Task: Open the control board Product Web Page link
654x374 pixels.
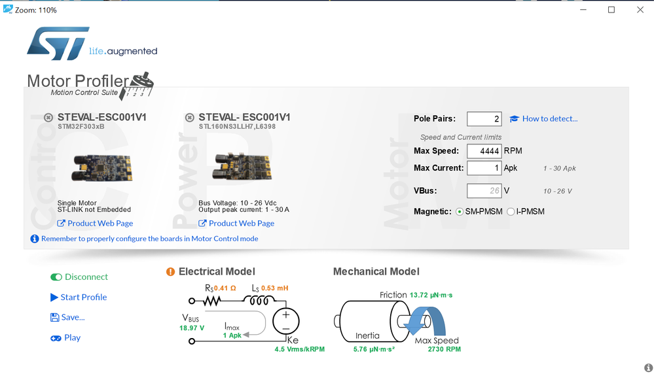Action: pyautogui.click(x=100, y=223)
